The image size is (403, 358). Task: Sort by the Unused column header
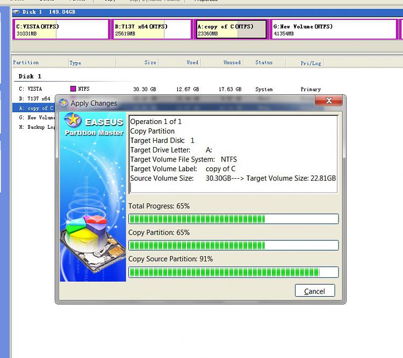232,63
